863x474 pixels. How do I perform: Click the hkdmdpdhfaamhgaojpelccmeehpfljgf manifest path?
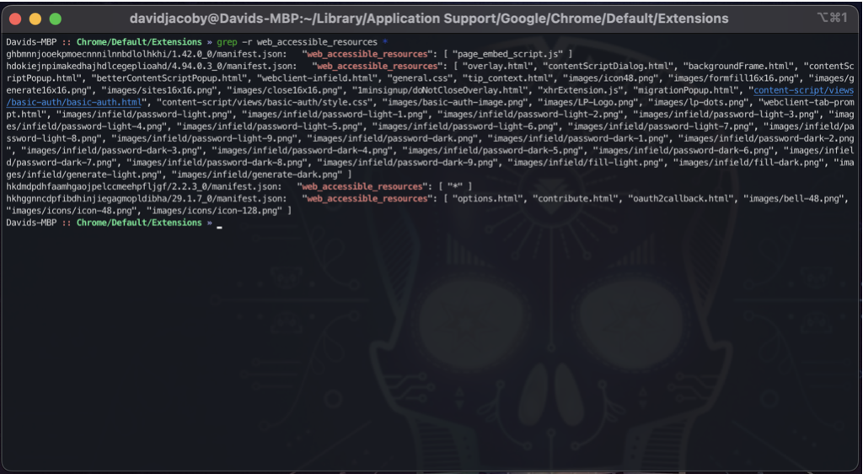143,186
